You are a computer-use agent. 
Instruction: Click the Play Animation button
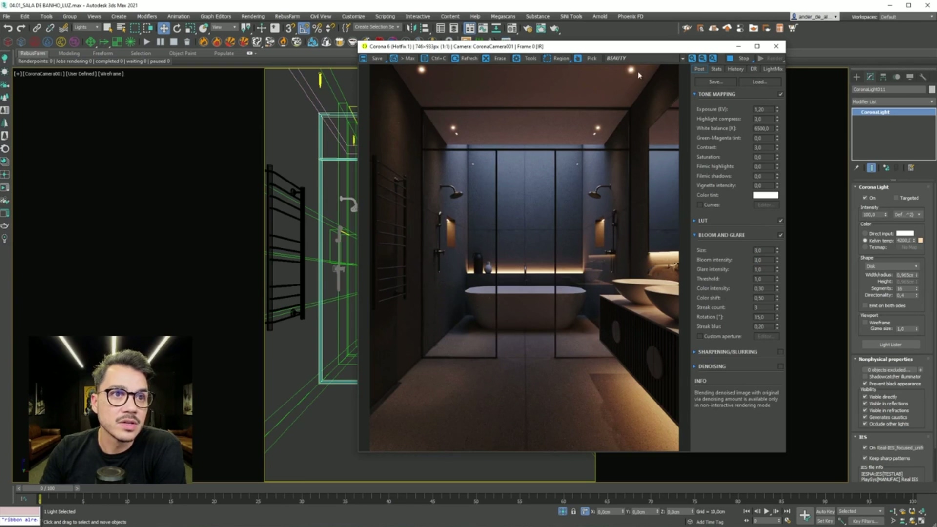(766, 511)
